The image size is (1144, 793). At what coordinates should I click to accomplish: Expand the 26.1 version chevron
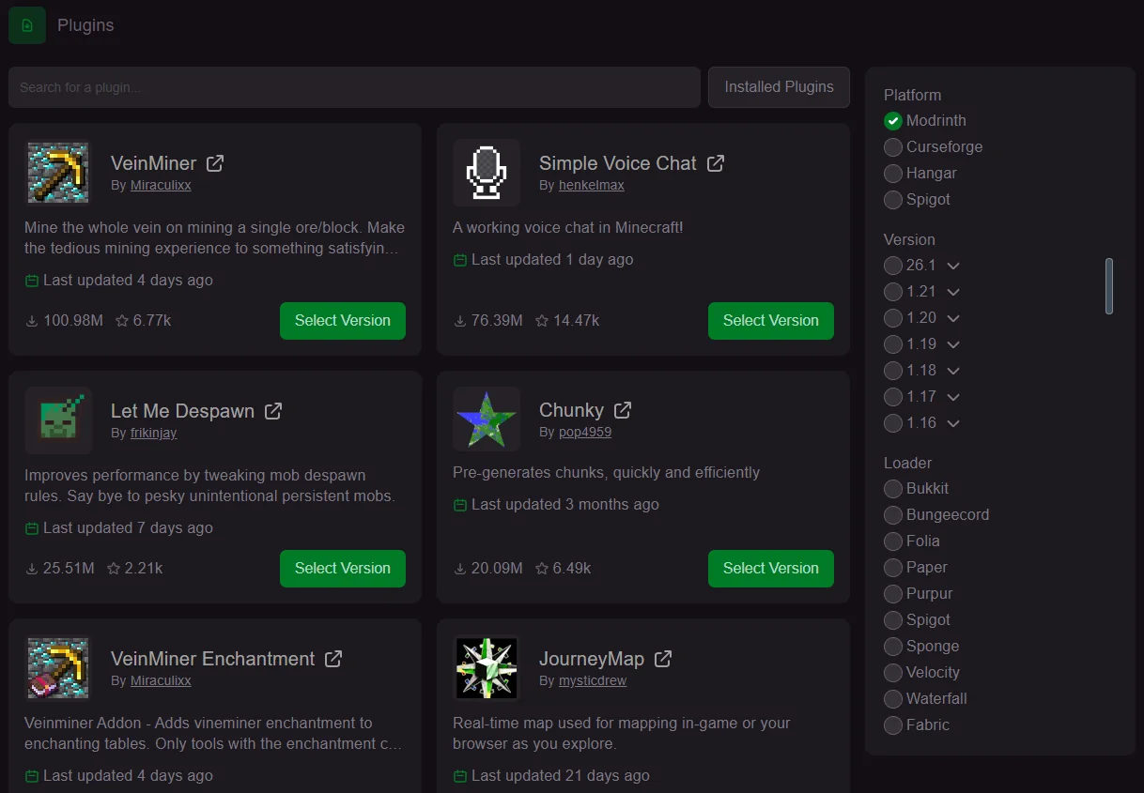pos(953,267)
